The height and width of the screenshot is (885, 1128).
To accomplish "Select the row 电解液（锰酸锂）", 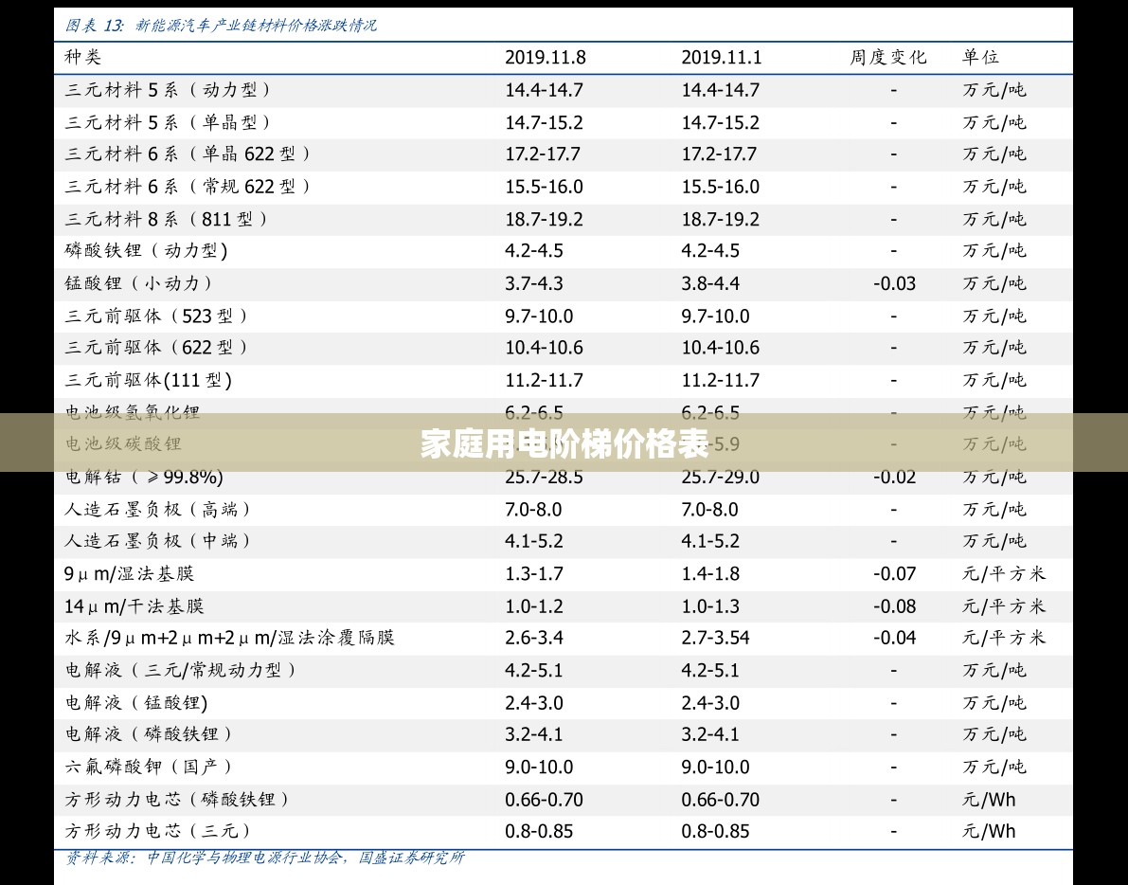I will point(564,703).
